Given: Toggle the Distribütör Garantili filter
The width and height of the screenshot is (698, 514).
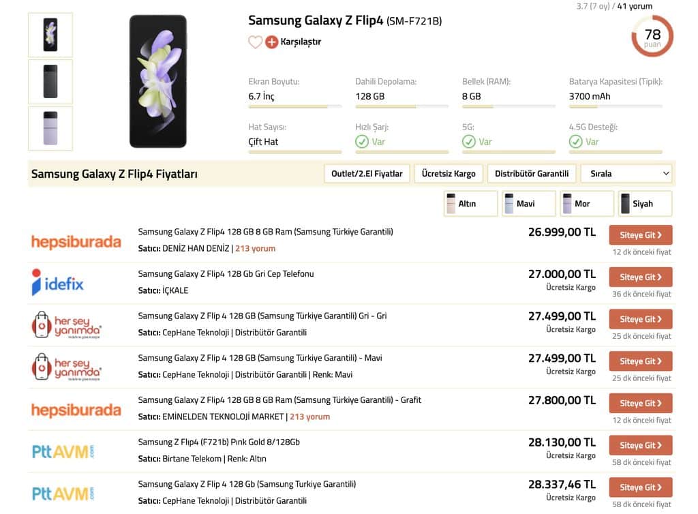Looking at the screenshot, I should [532, 174].
